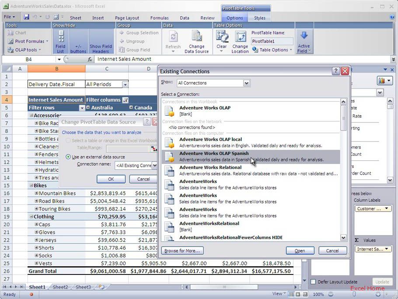398x299 pixels.
Task: Expand the Australia column group
Action: click(x=88, y=107)
